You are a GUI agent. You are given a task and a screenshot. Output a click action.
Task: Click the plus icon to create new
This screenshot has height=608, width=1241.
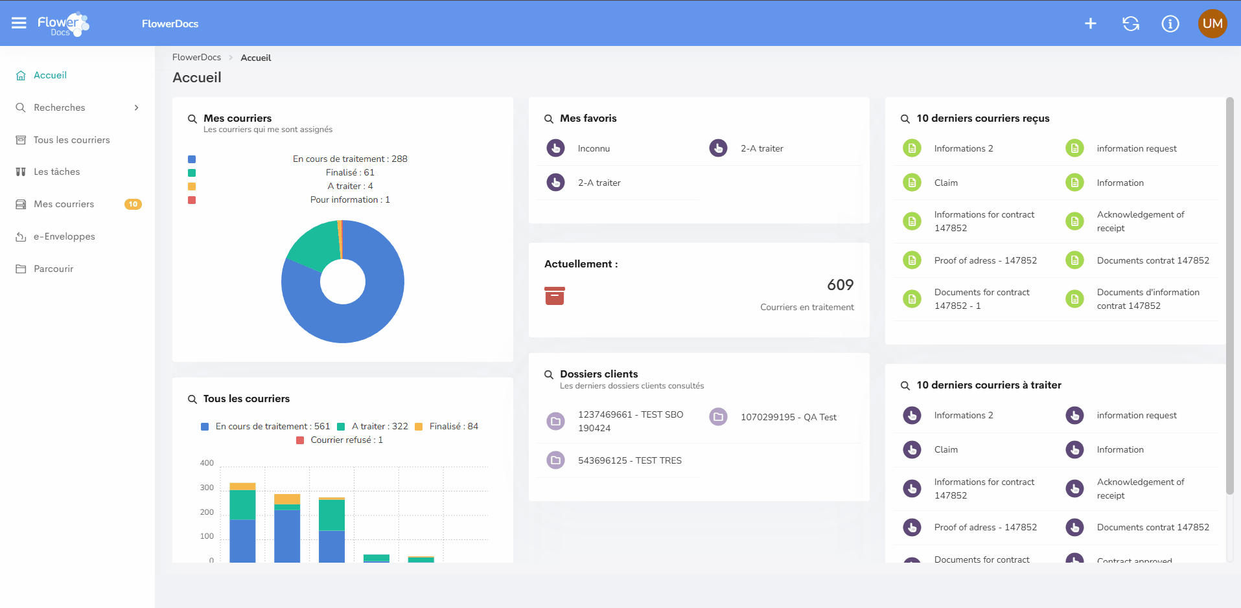click(x=1091, y=24)
